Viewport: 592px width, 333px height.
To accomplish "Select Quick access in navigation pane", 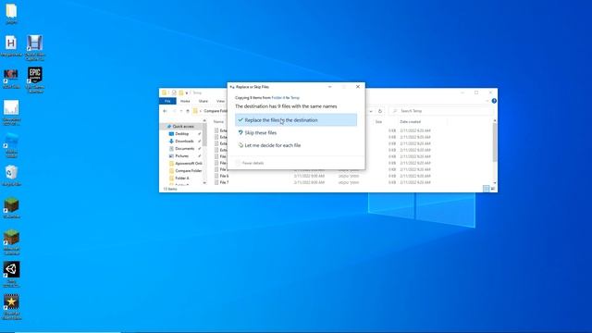I will point(183,127).
